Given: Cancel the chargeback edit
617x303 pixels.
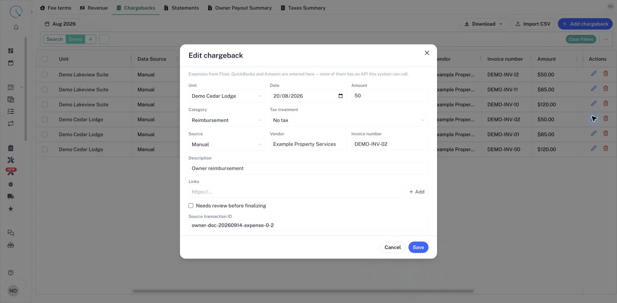Looking at the screenshot, I should tap(392, 247).
